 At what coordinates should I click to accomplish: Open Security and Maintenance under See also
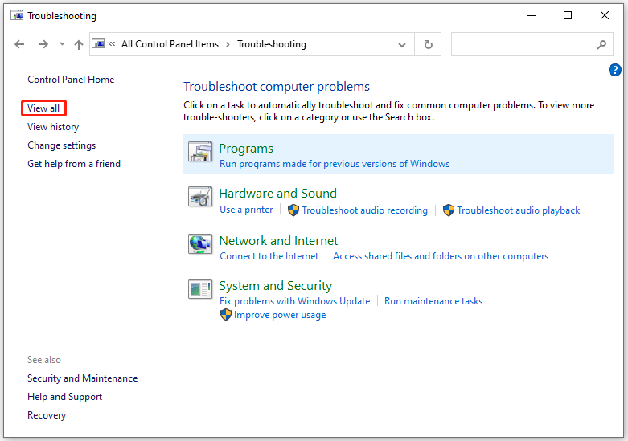click(x=83, y=378)
